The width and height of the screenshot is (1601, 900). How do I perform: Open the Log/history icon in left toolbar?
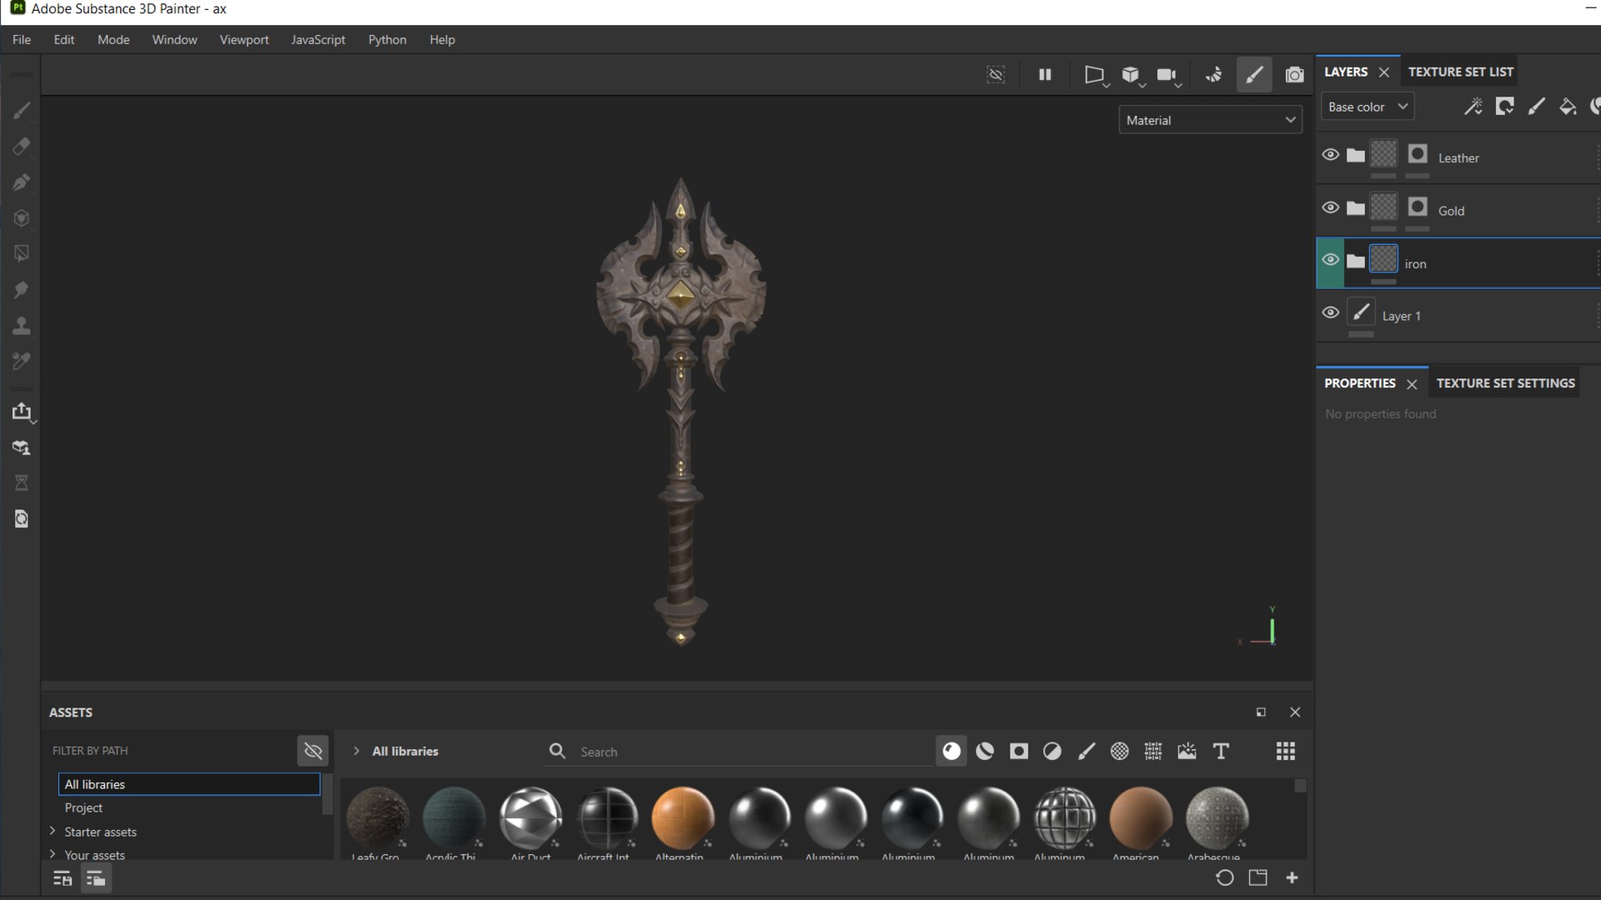pos(22,519)
